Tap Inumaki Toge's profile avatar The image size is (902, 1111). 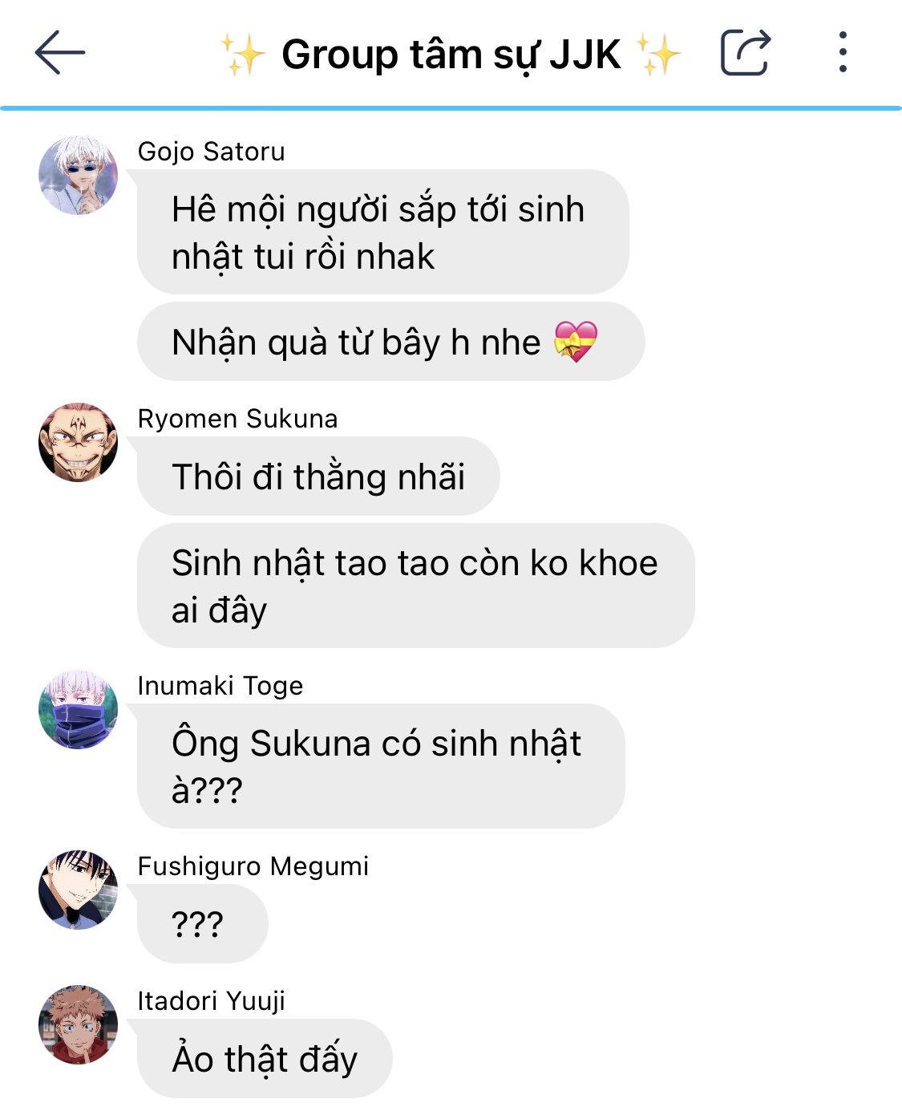click(79, 709)
